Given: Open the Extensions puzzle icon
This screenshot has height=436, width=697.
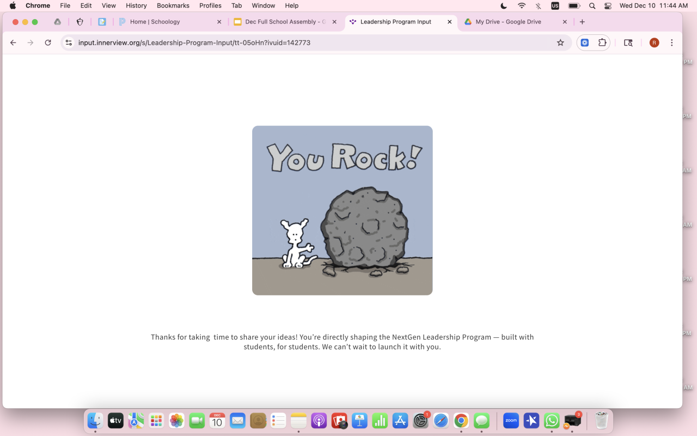Looking at the screenshot, I should coord(602,43).
